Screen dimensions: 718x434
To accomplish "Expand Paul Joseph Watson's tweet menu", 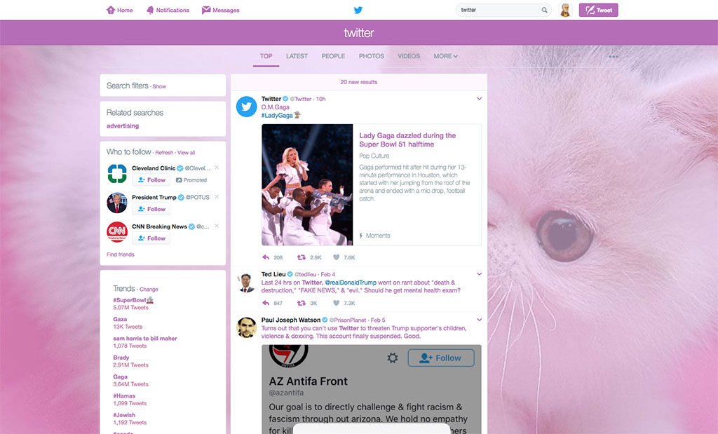I will click(479, 319).
